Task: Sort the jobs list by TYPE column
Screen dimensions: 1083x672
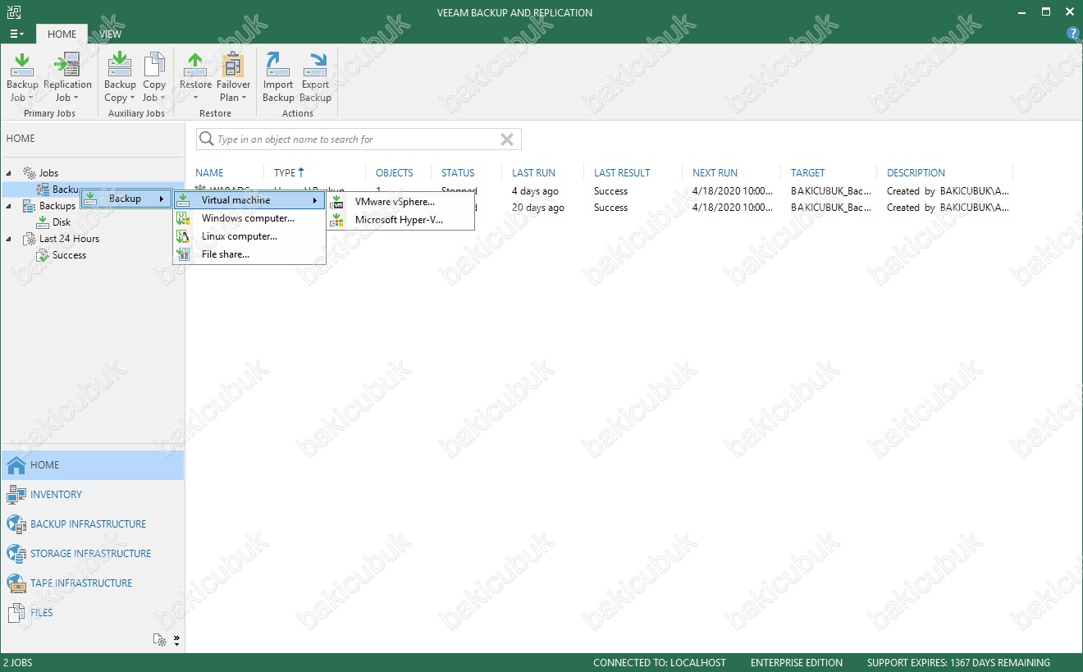Action: 289,173
